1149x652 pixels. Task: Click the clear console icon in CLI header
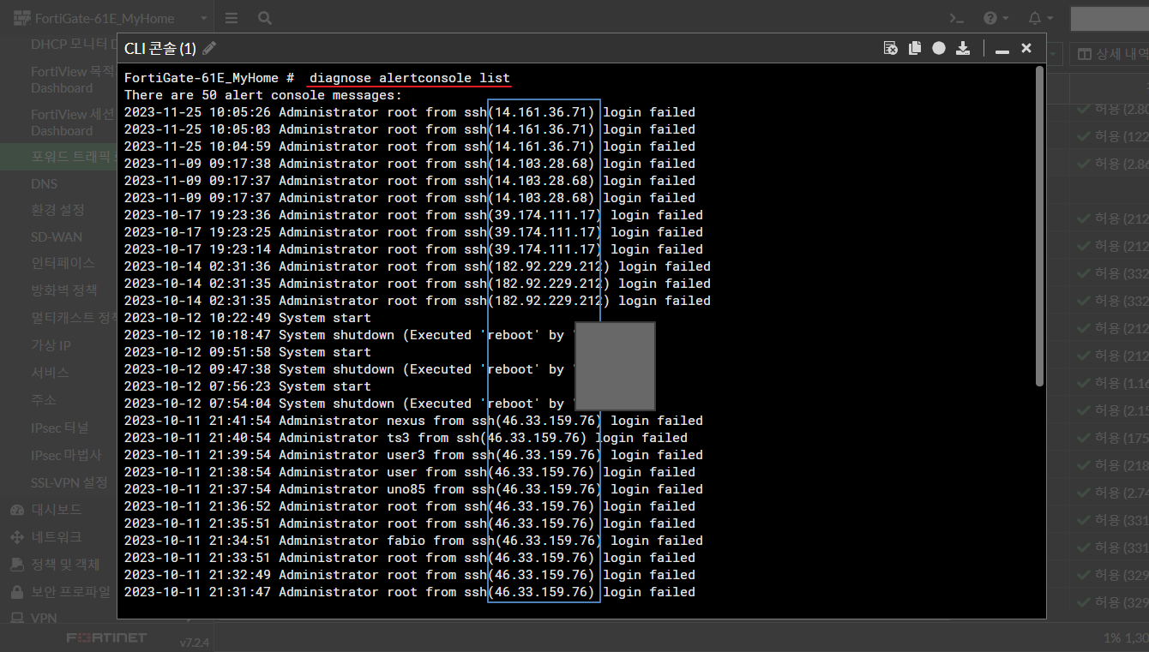coord(891,48)
